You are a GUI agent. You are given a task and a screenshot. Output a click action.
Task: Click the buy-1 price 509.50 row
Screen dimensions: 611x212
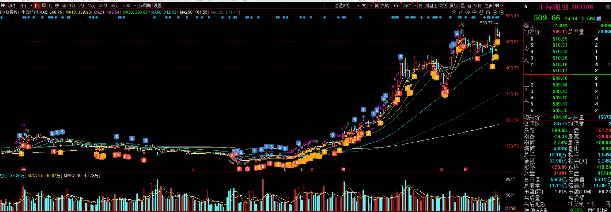tap(567, 78)
